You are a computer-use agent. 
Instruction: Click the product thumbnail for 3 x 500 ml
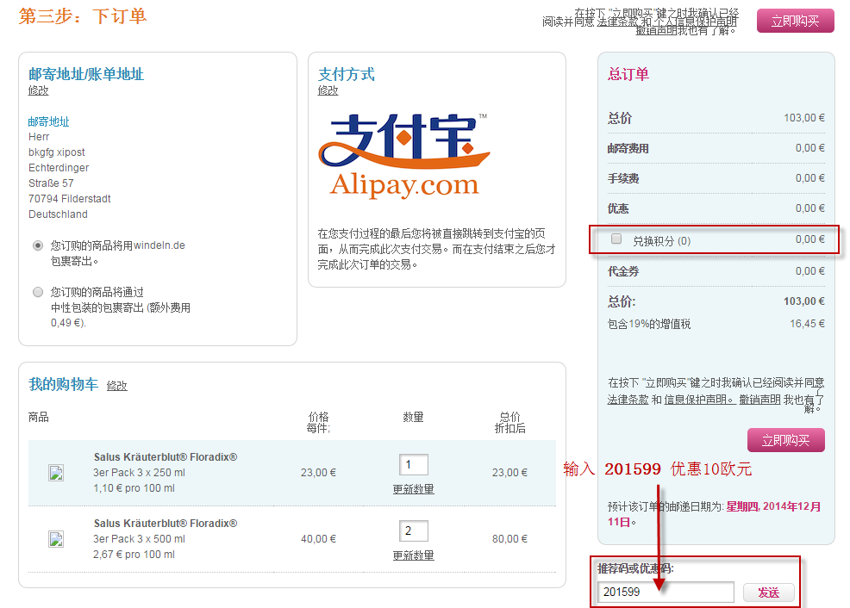pos(56,539)
